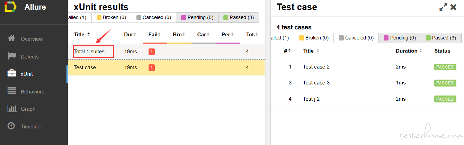The image size is (464, 145).
Task: Toggle Canceled (0) filter in xUnit results
Action: (154, 18)
